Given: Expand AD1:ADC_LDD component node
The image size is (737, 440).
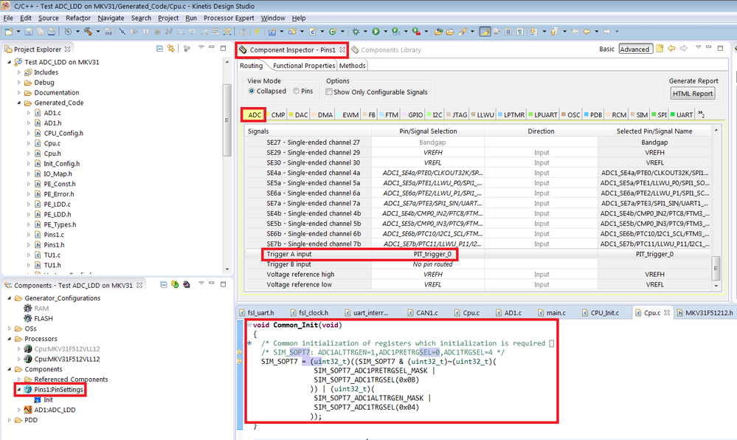Looking at the screenshot, I should tap(19, 410).
